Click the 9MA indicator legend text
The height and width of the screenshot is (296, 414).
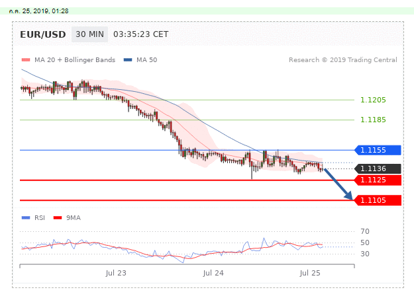pyautogui.click(x=74, y=218)
